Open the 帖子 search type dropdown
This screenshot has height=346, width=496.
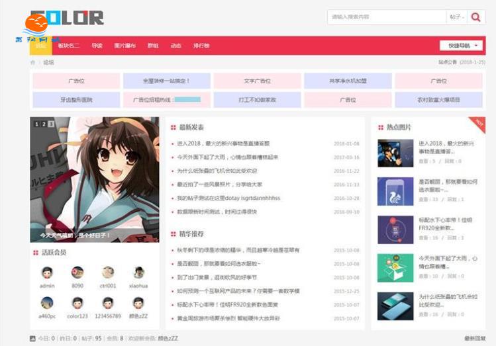457,17
